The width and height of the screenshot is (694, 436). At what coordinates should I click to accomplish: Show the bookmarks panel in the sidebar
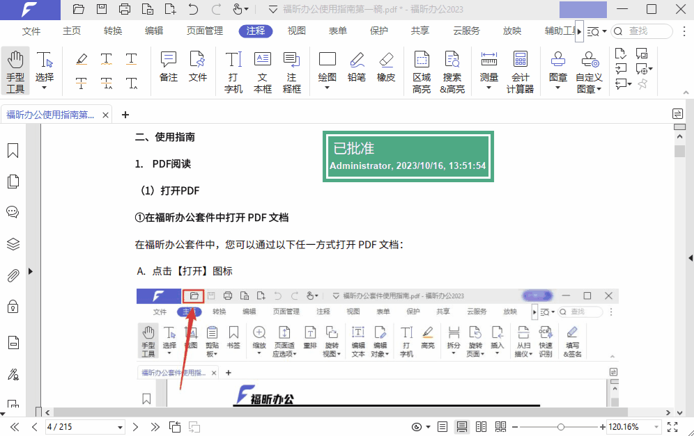(12, 150)
